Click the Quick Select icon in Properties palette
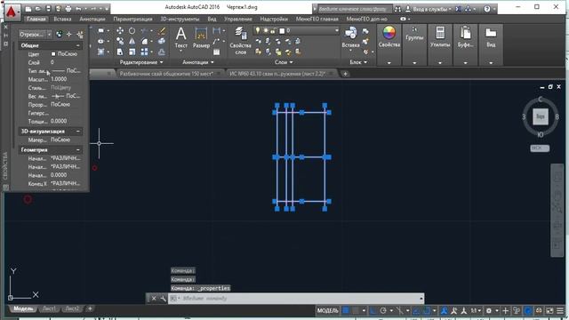Image resolution: width=569 pixels, height=320 pixels. (80, 35)
